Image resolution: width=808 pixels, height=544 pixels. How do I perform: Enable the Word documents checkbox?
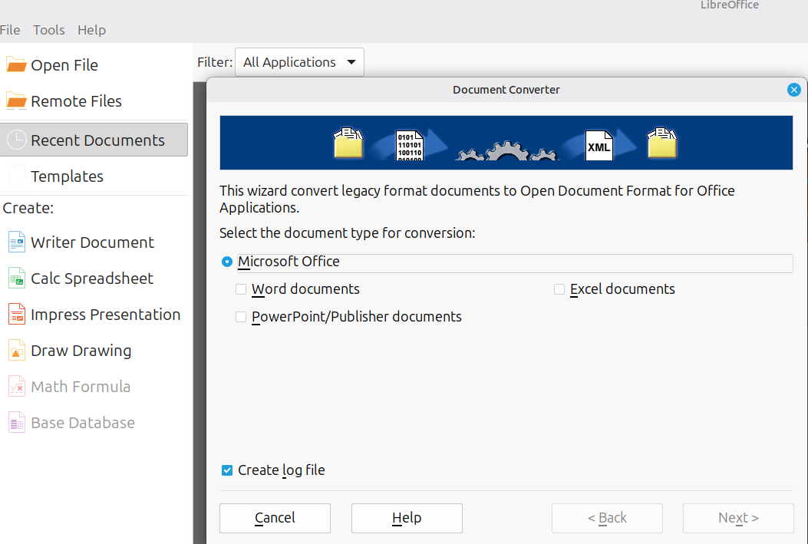tap(241, 289)
